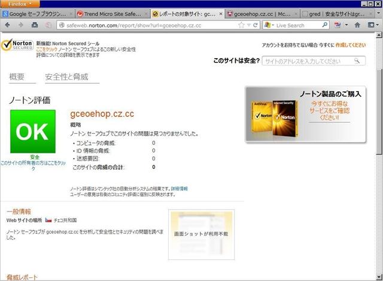Open the bookmarks menu icon at toolbar end

click(x=373, y=25)
